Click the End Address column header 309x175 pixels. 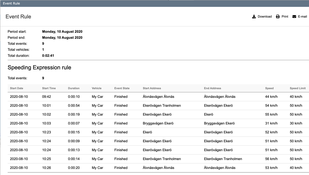tap(212, 88)
